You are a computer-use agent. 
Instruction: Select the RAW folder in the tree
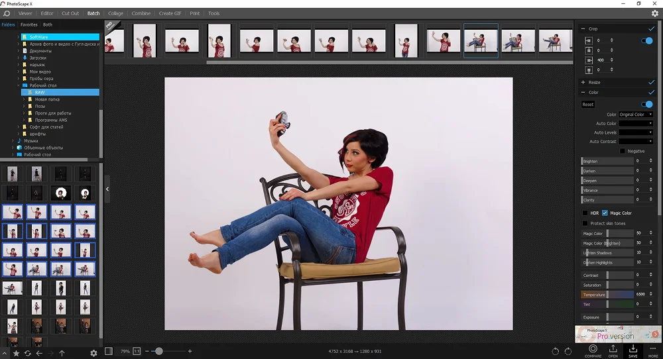pyautogui.click(x=60, y=92)
